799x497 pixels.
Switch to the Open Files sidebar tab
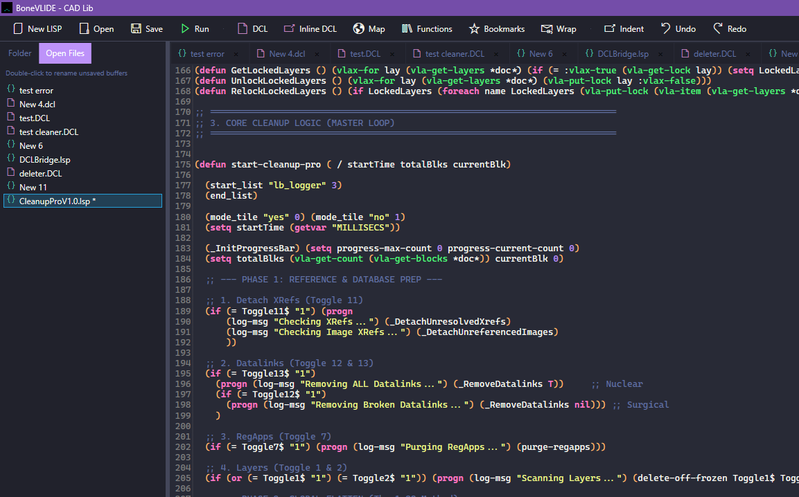click(65, 53)
